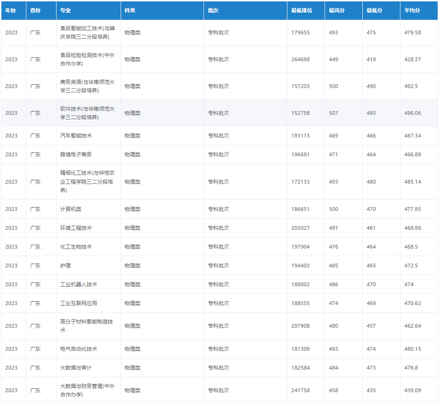Click highest score 449
Screen dimensions: 440x403
pyautogui.click(x=334, y=59)
